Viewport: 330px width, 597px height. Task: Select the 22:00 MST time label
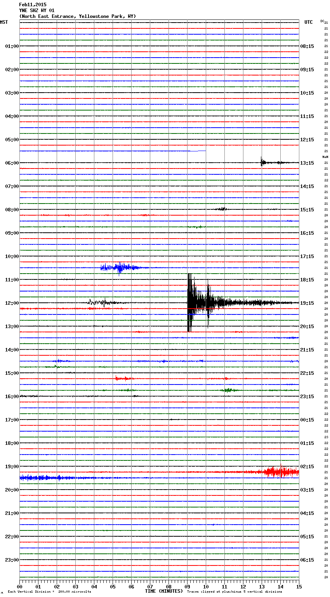click(x=12, y=537)
